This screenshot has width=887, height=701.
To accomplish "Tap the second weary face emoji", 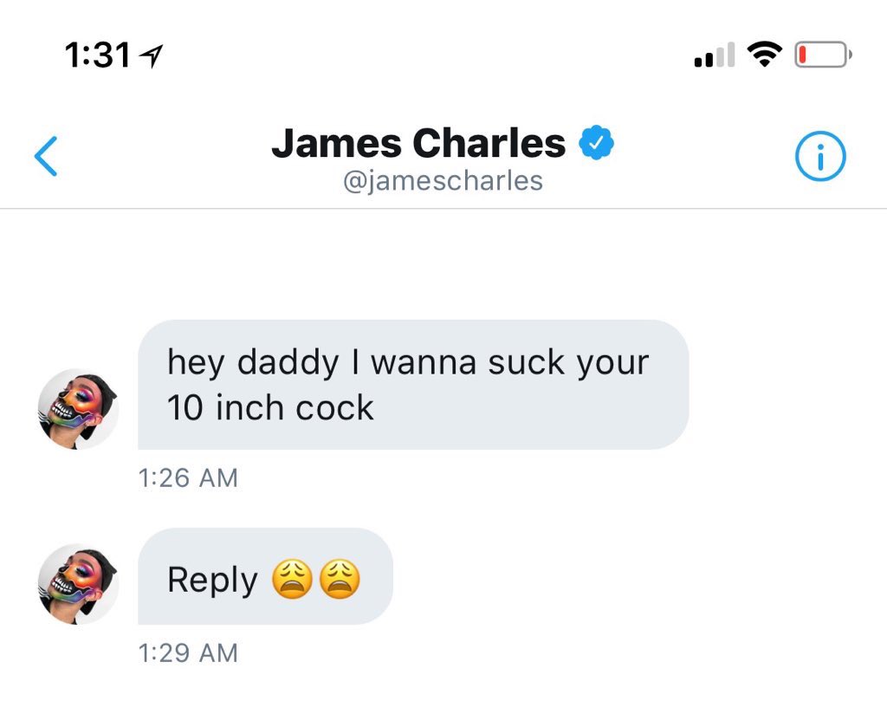I will 340,579.
